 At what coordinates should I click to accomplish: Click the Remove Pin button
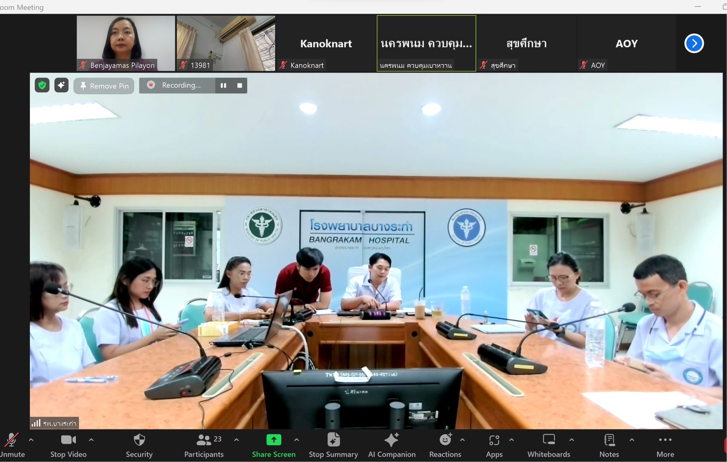tap(104, 86)
